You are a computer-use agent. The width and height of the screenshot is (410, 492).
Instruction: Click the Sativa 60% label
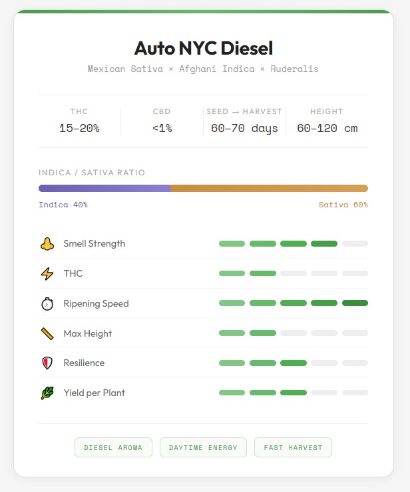point(343,205)
